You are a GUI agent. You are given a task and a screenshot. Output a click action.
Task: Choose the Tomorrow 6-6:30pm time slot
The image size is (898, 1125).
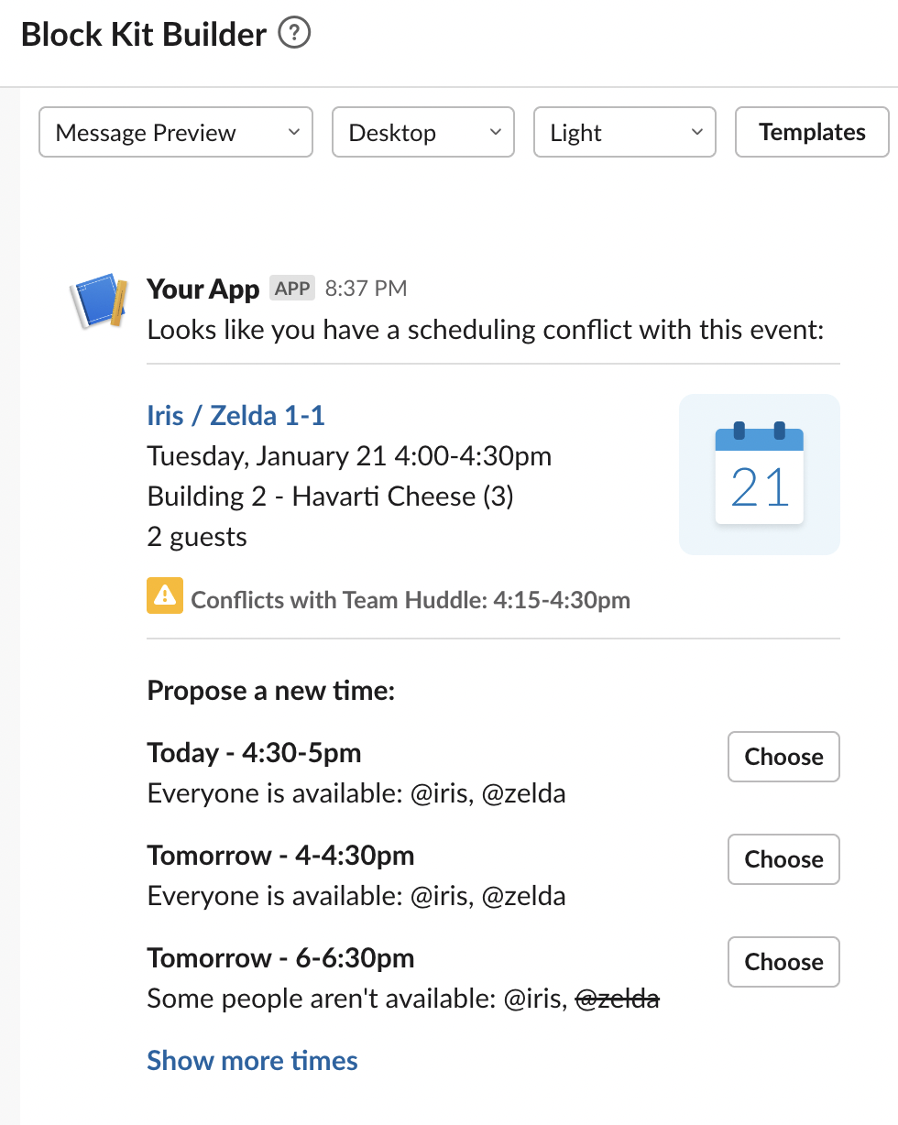[x=783, y=962]
